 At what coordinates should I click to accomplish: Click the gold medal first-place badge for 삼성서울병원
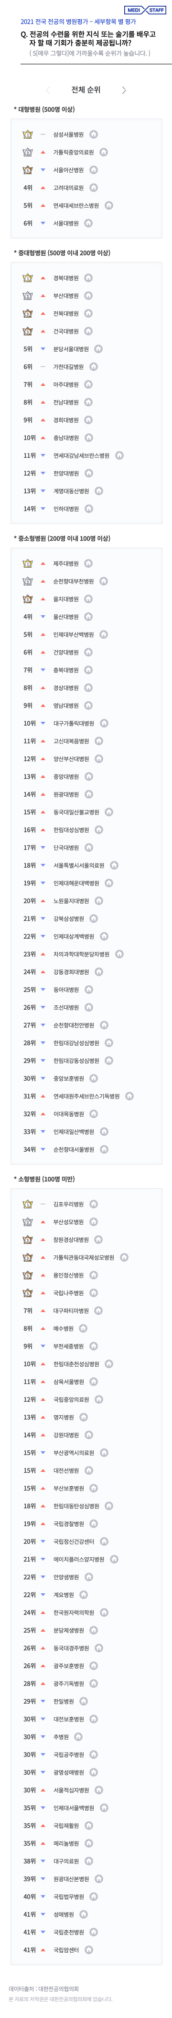[28, 135]
